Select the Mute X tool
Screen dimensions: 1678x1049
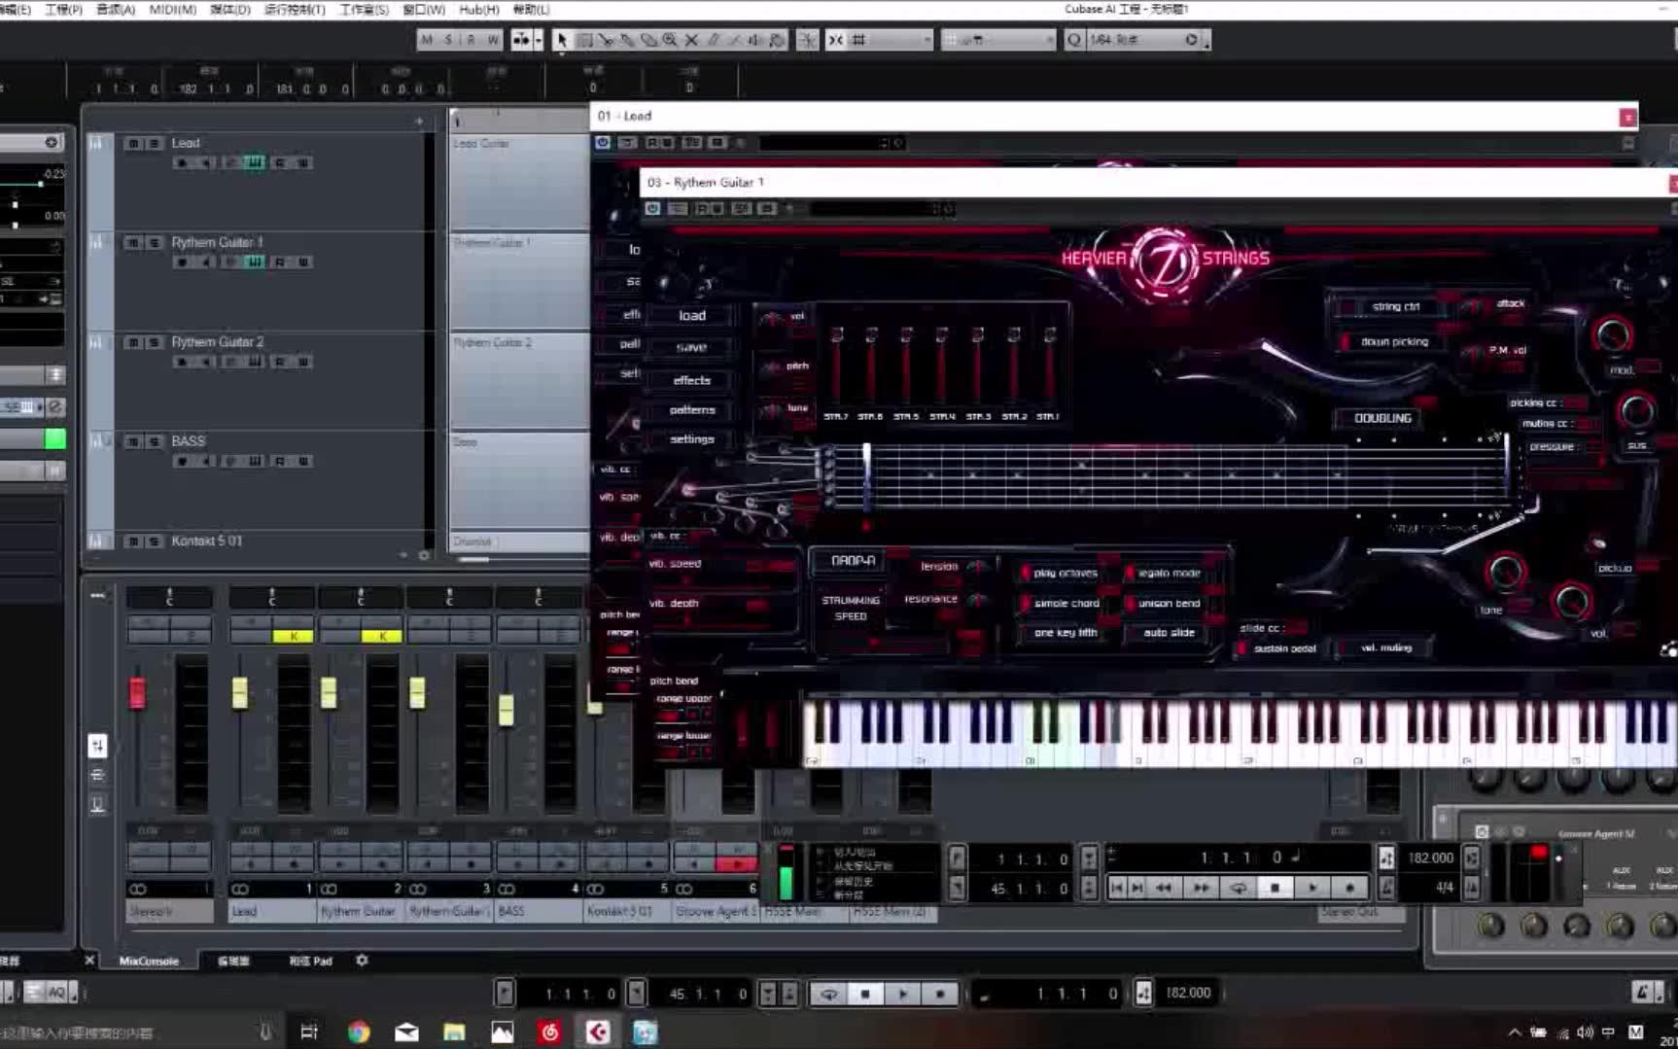(691, 40)
